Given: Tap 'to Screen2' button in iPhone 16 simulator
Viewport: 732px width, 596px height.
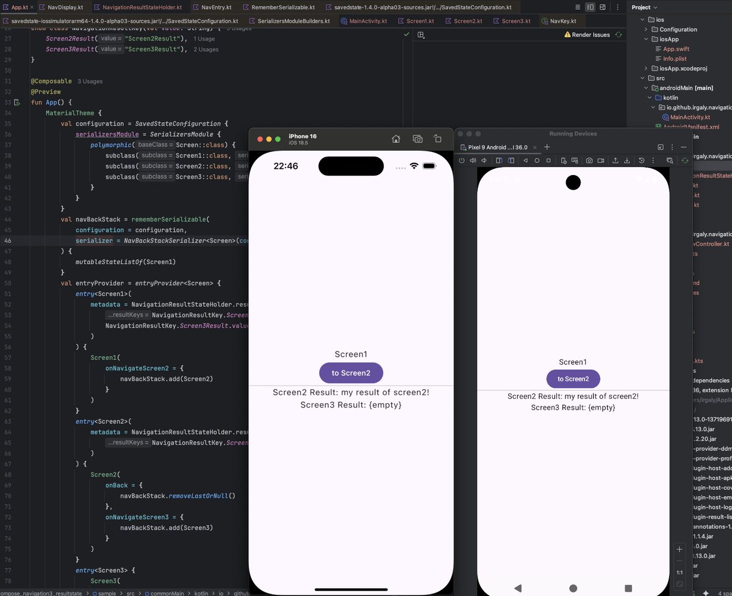Looking at the screenshot, I should click(351, 373).
